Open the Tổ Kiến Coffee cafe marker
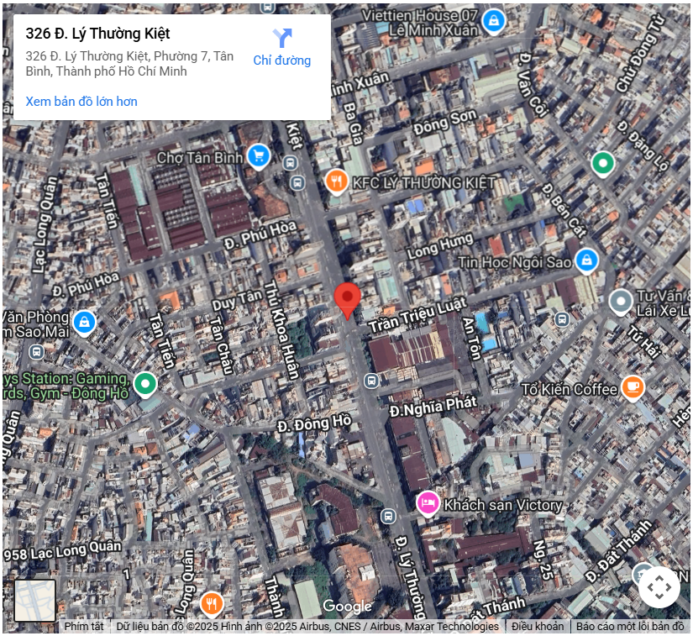The image size is (693, 636). [633, 388]
